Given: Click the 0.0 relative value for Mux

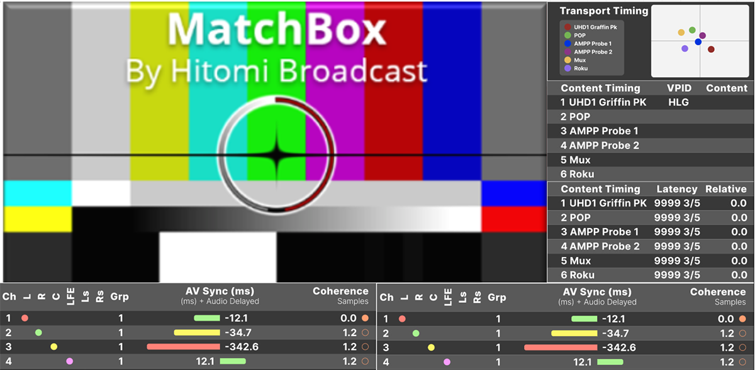Looking at the screenshot, I should [738, 261].
